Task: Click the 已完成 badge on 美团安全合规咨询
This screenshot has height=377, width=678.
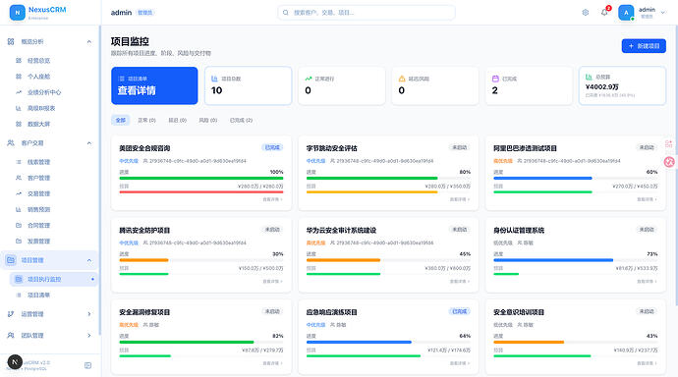Action: (272, 147)
